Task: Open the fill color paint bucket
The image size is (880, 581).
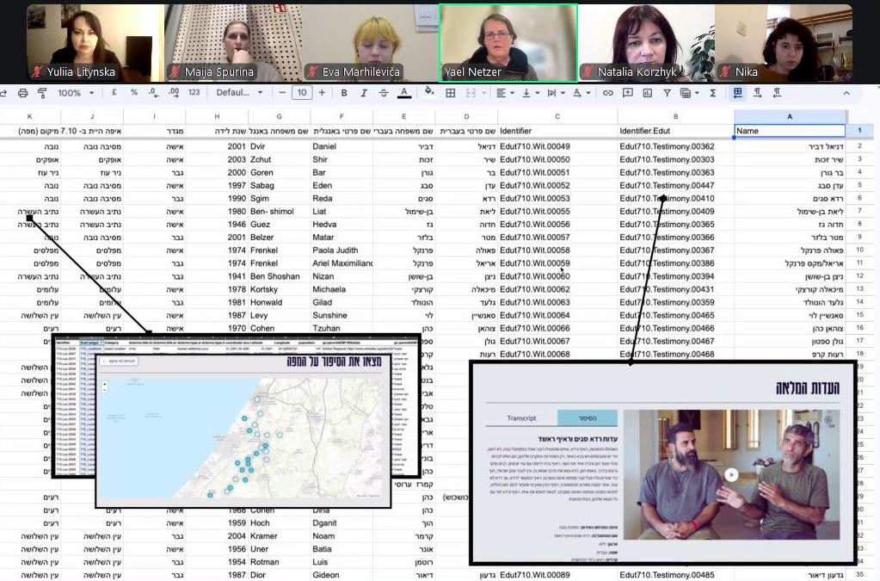Action: (x=429, y=93)
